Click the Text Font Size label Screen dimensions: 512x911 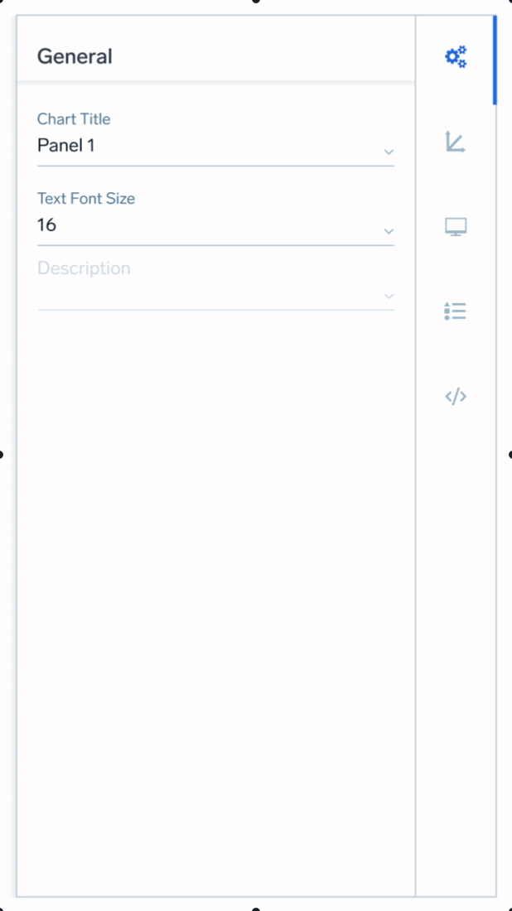(86, 199)
